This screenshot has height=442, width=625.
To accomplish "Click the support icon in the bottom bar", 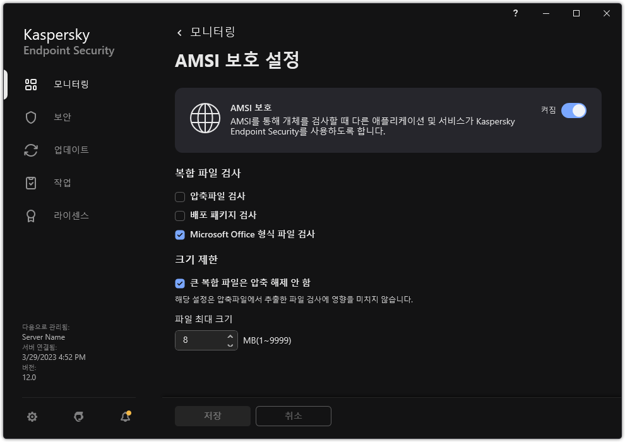I will pos(78,417).
